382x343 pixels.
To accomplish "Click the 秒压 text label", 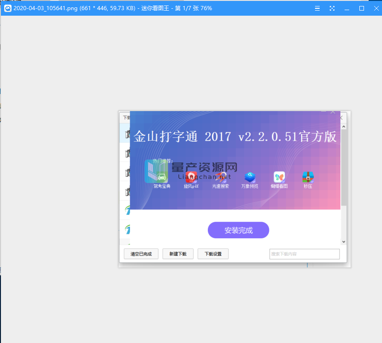I will (308, 186).
